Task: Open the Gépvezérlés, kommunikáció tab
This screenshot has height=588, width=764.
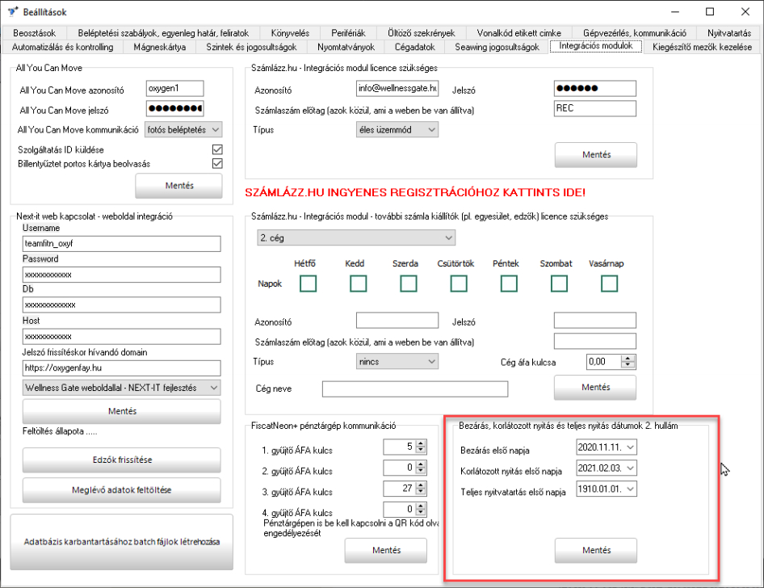Action: pyautogui.click(x=635, y=33)
